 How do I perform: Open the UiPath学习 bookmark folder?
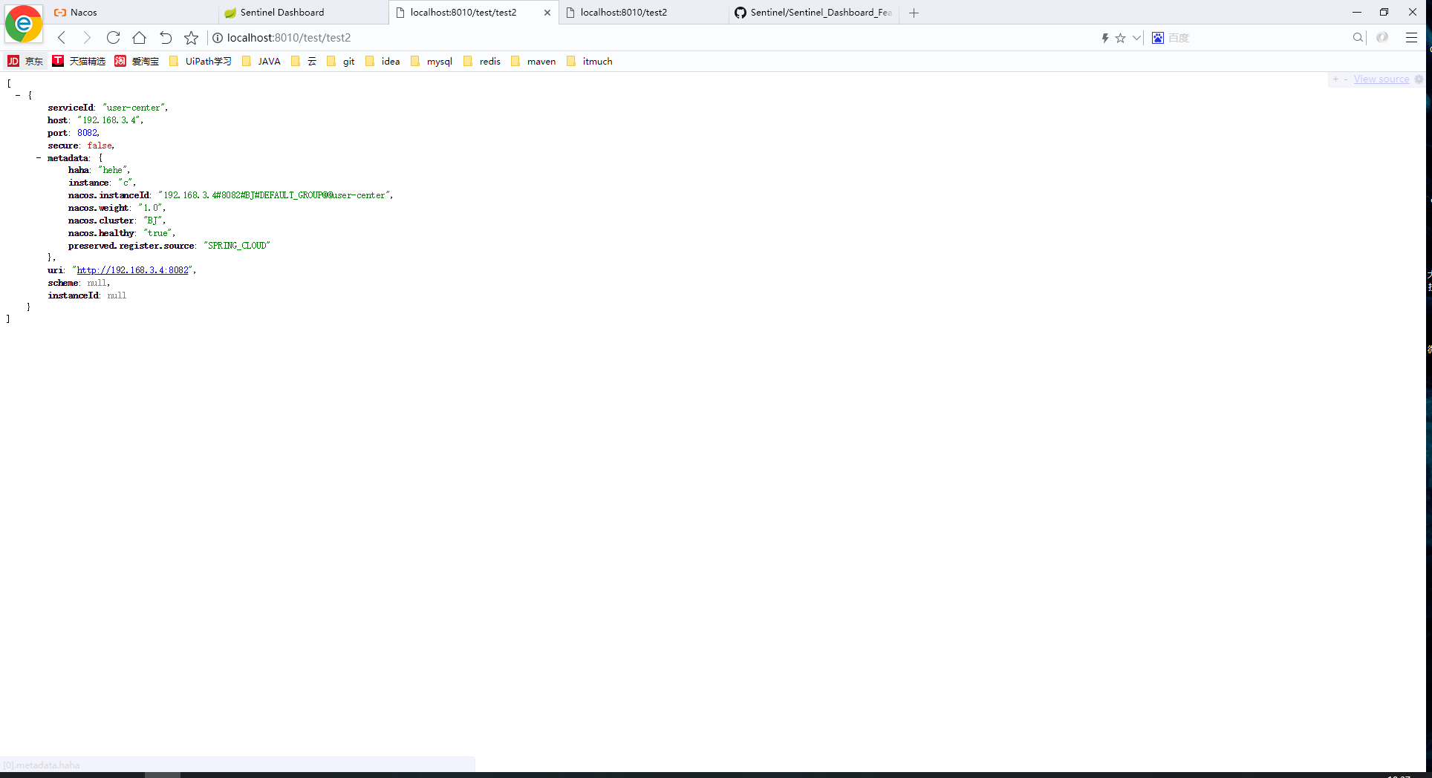201,62
